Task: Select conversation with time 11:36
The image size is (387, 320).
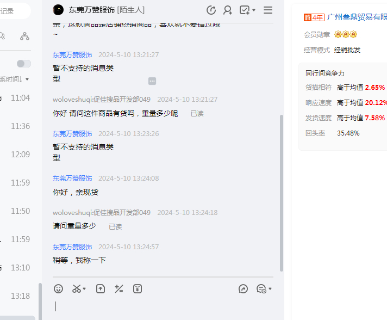Action: (x=20, y=126)
